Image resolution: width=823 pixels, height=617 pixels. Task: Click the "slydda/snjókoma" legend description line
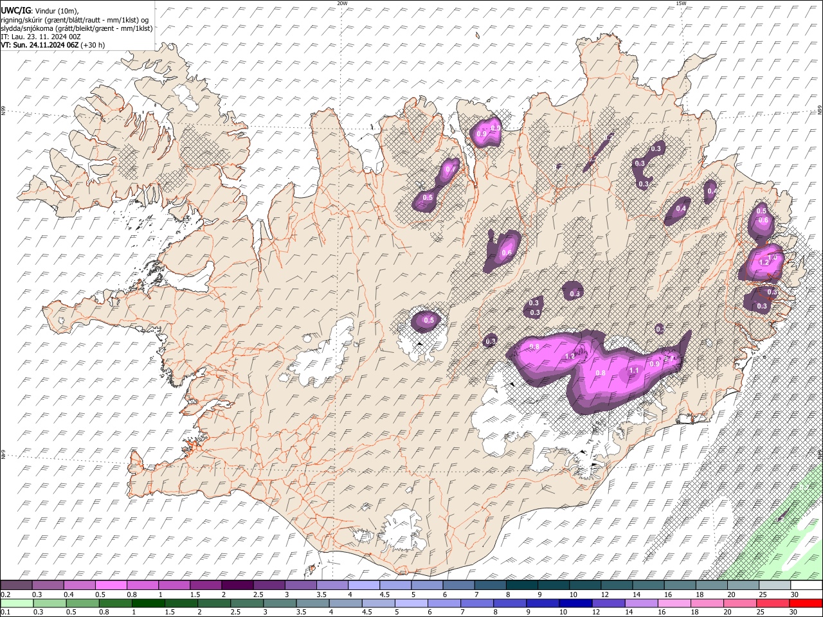pos(77,28)
